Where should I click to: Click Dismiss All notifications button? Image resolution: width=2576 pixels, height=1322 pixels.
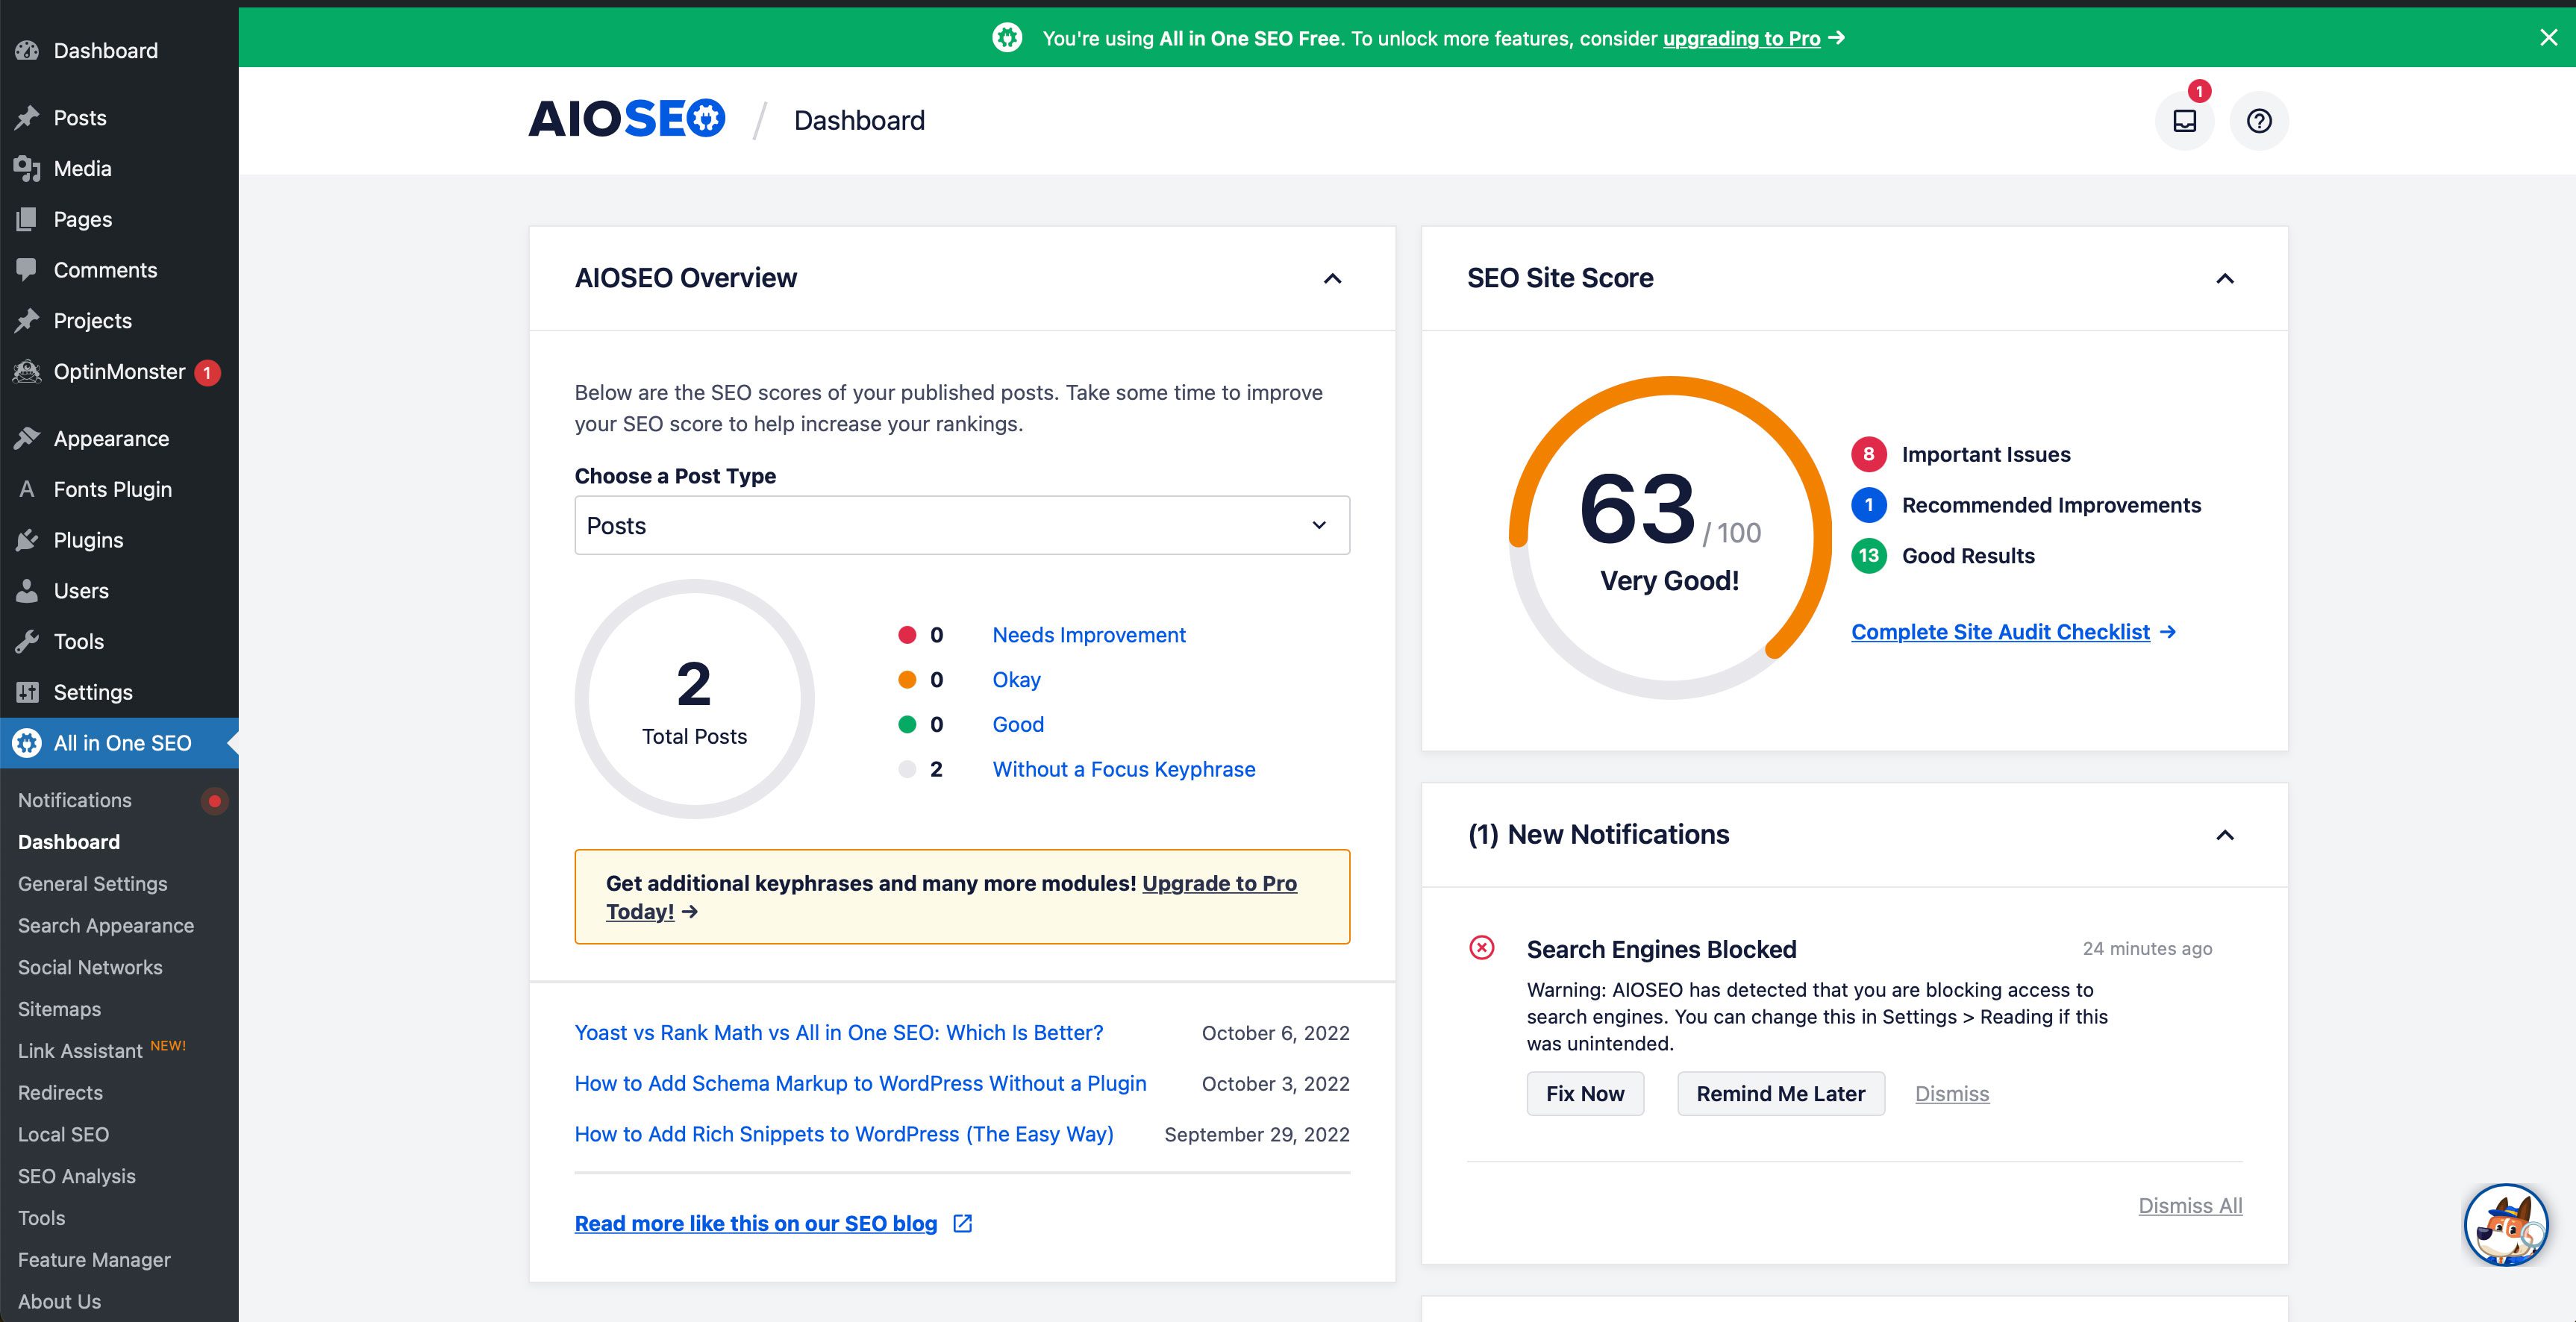(x=2190, y=1204)
